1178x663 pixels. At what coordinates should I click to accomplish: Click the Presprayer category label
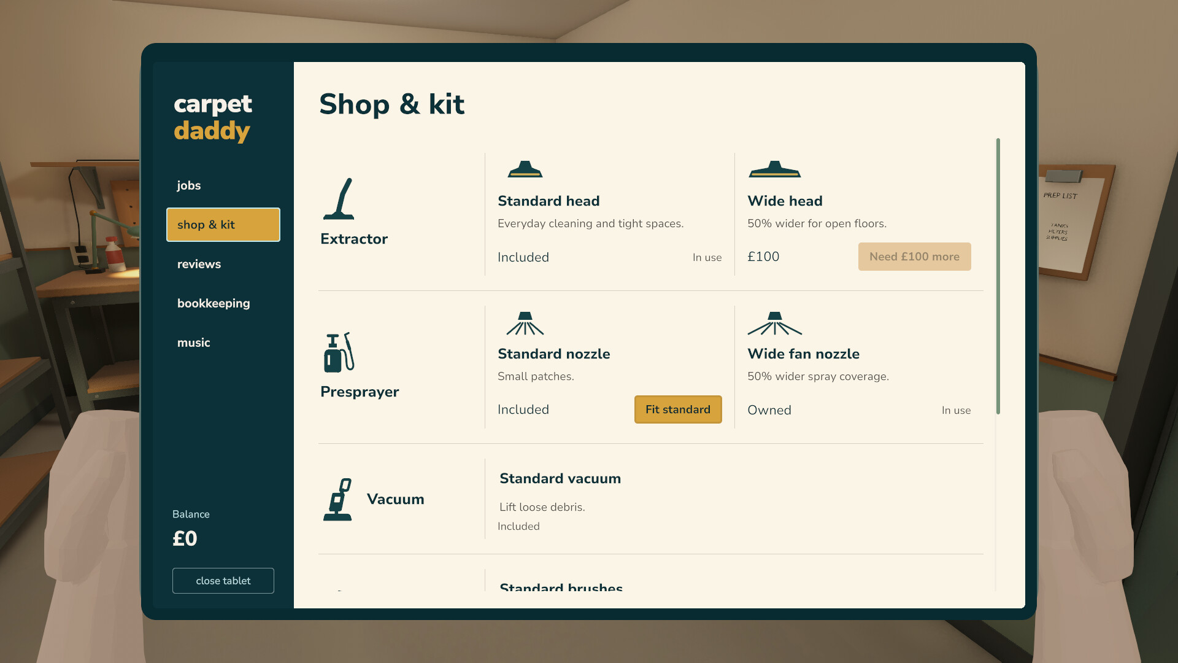[x=360, y=392]
